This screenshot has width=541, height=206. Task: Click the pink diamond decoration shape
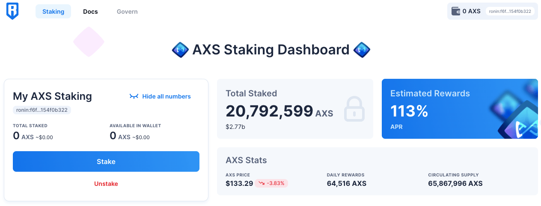(89, 42)
